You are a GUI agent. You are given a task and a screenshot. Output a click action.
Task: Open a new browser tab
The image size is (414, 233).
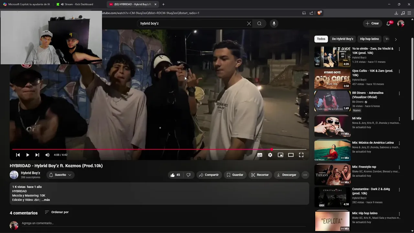[x=163, y=4]
